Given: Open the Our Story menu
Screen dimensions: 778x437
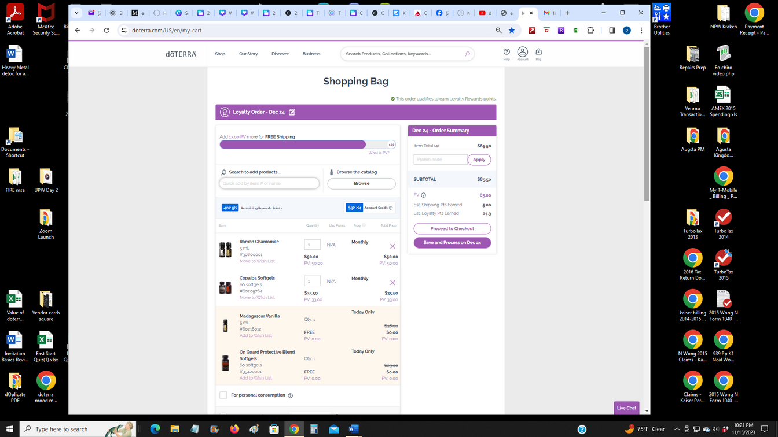Looking at the screenshot, I should [x=248, y=54].
